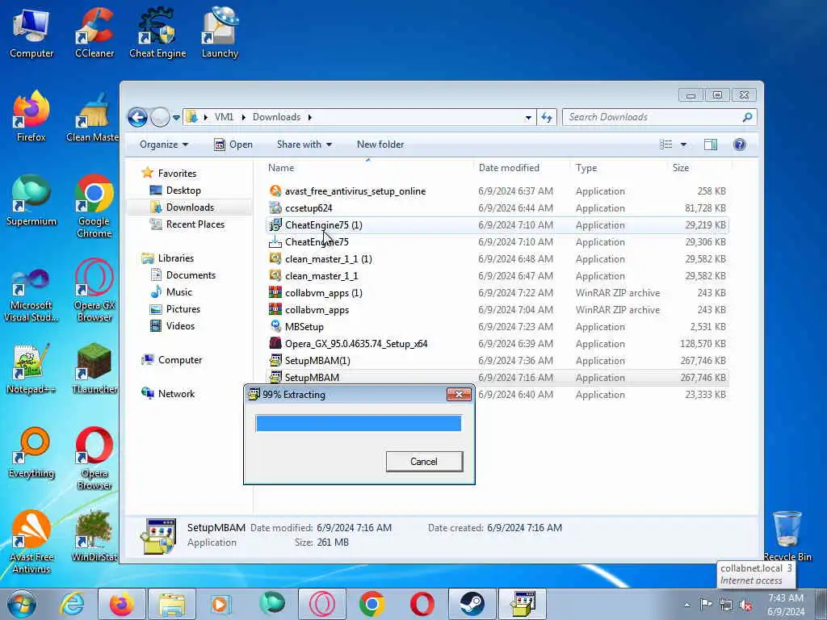827x620 pixels.
Task: Open the Computer desktop shortcut
Action: coord(31,32)
